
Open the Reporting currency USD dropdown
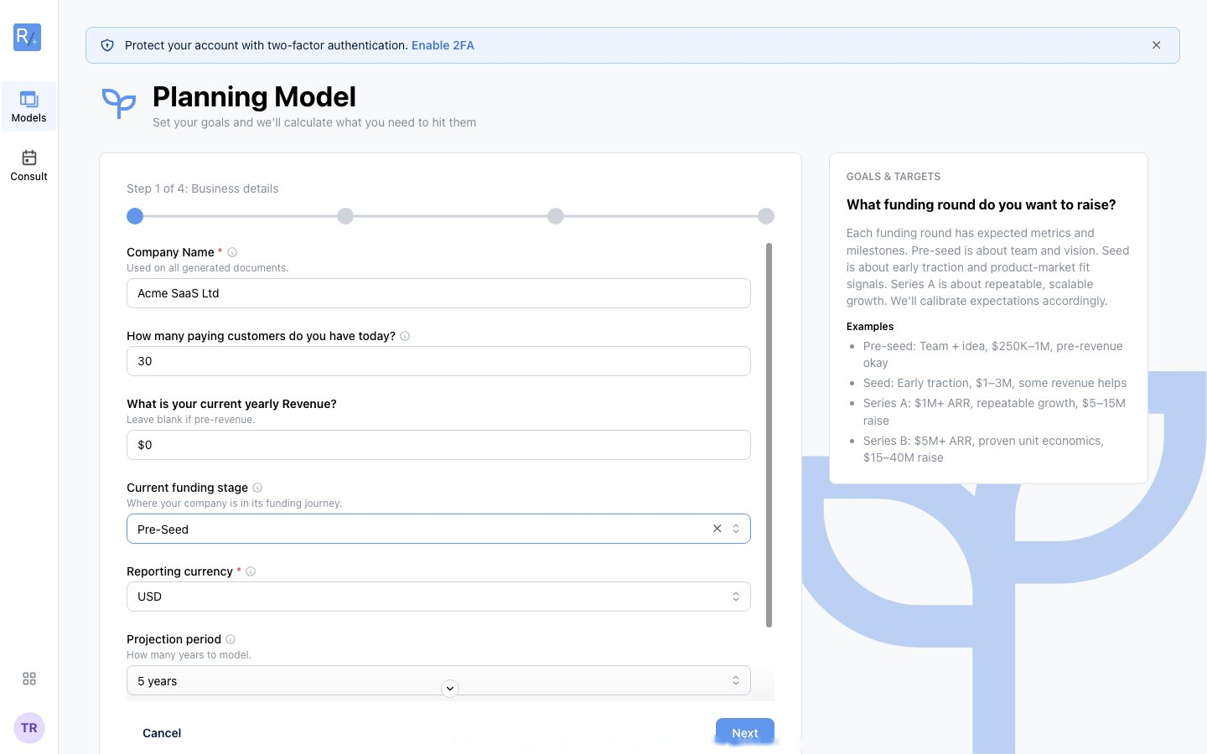point(438,596)
